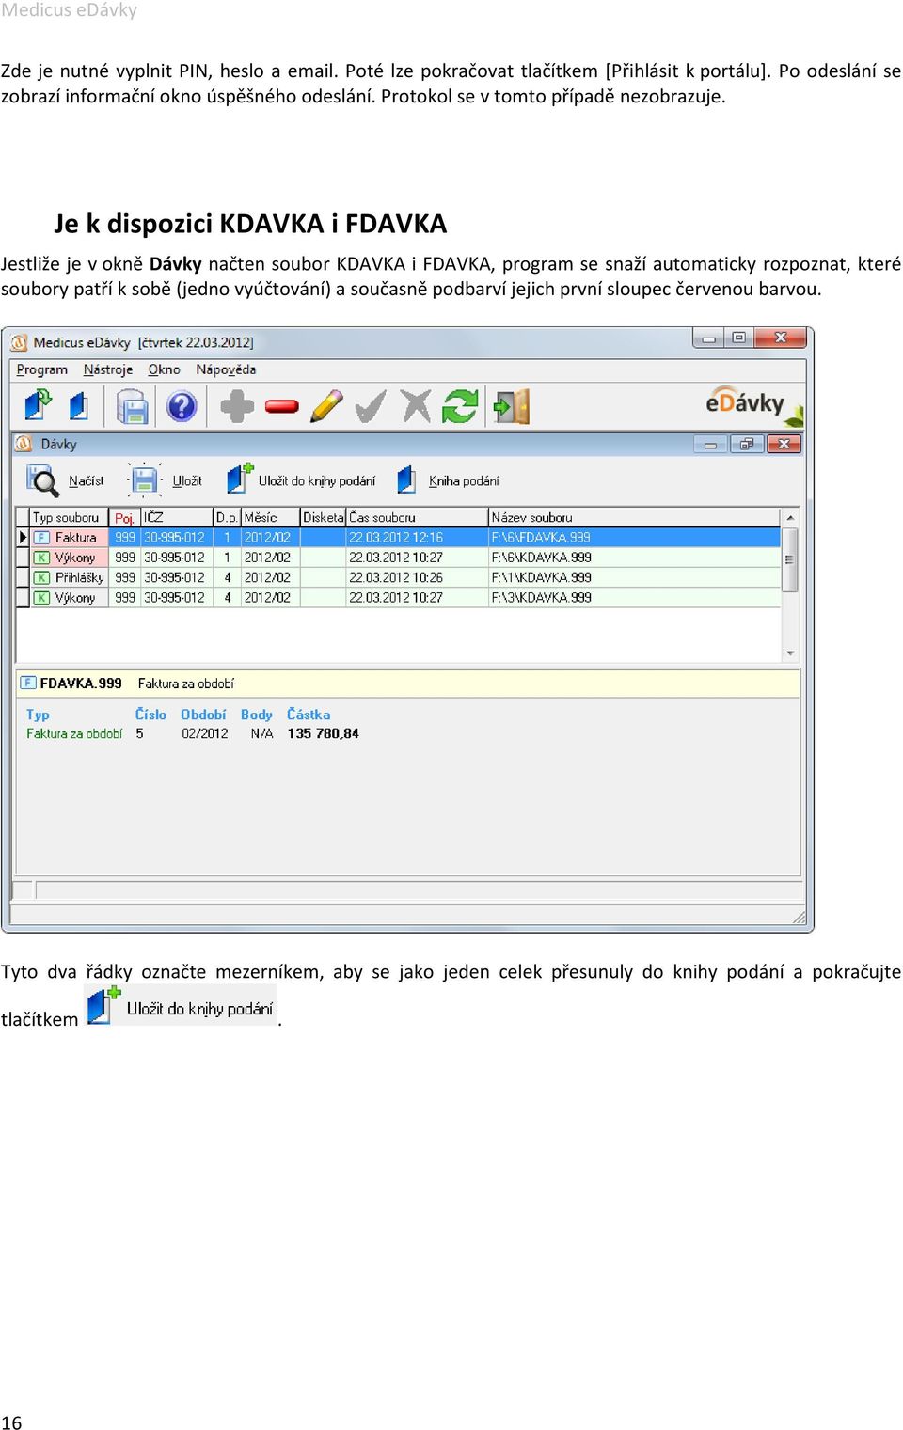Click the blue book with green arrow toolbar icon
Image resolution: width=903 pixels, height=1430 pixels.
pyautogui.click(x=39, y=406)
